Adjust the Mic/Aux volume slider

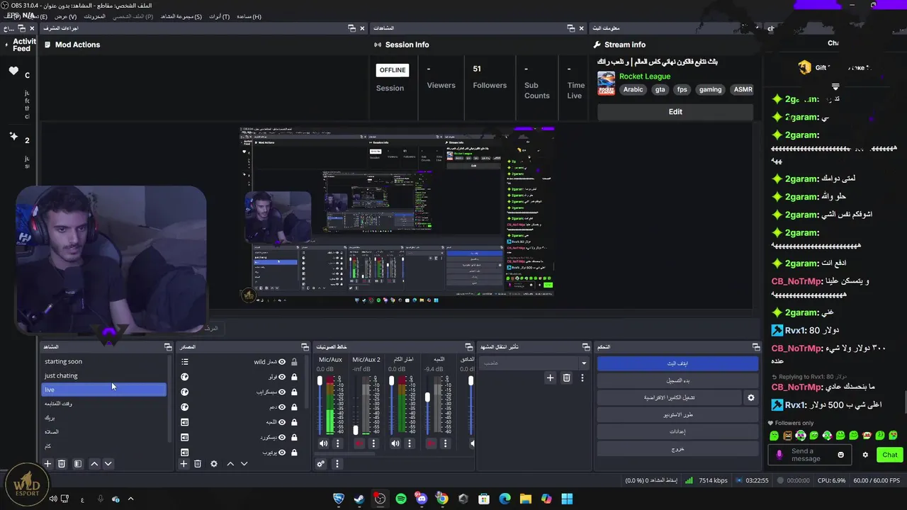pyautogui.click(x=320, y=381)
